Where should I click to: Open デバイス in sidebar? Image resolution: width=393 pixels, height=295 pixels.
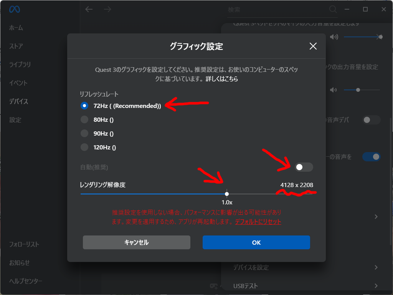pyautogui.click(x=18, y=101)
